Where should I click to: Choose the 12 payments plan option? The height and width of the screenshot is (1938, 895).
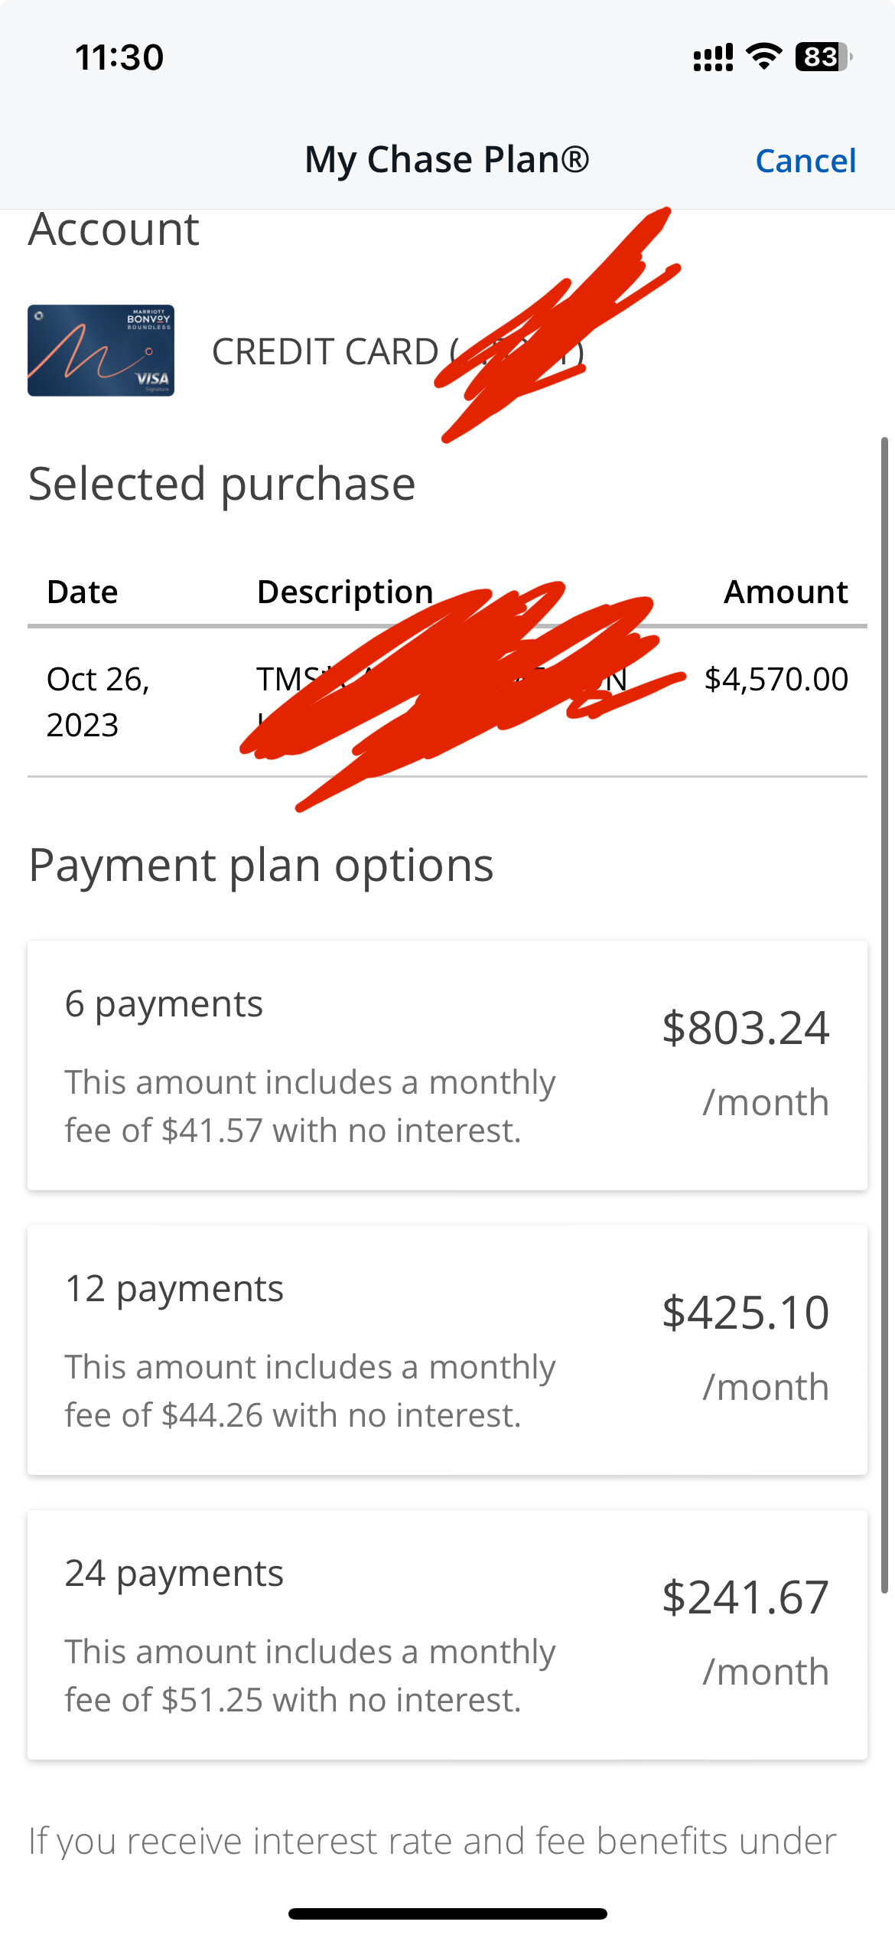pos(447,1349)
